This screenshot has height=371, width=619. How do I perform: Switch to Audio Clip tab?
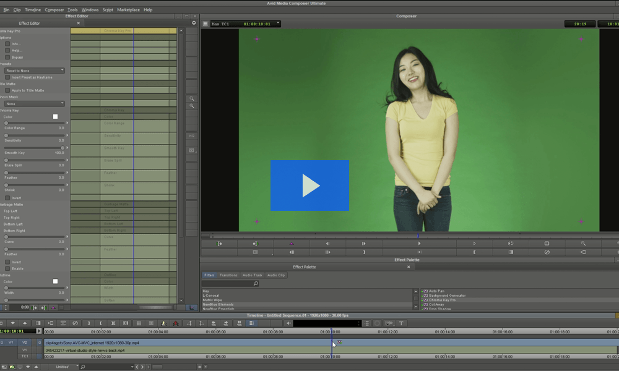pyautogui.click(x=276, y=275)
